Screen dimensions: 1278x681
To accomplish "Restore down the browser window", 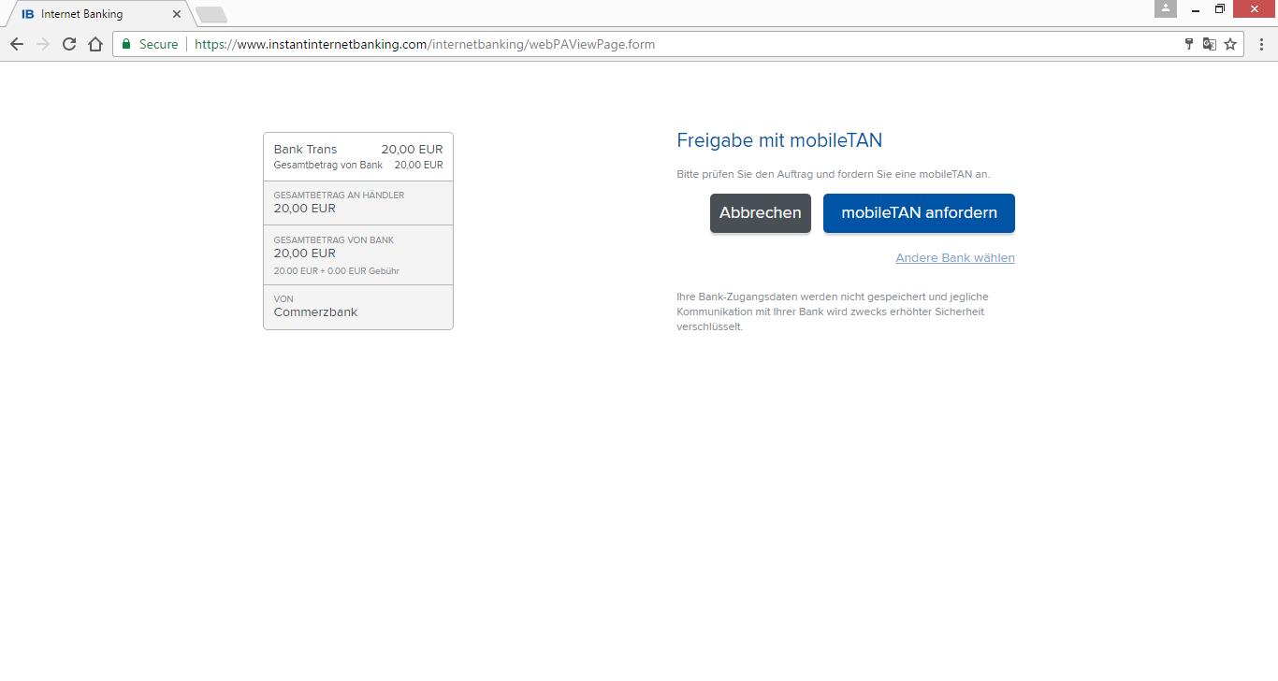I will 1220,9.
